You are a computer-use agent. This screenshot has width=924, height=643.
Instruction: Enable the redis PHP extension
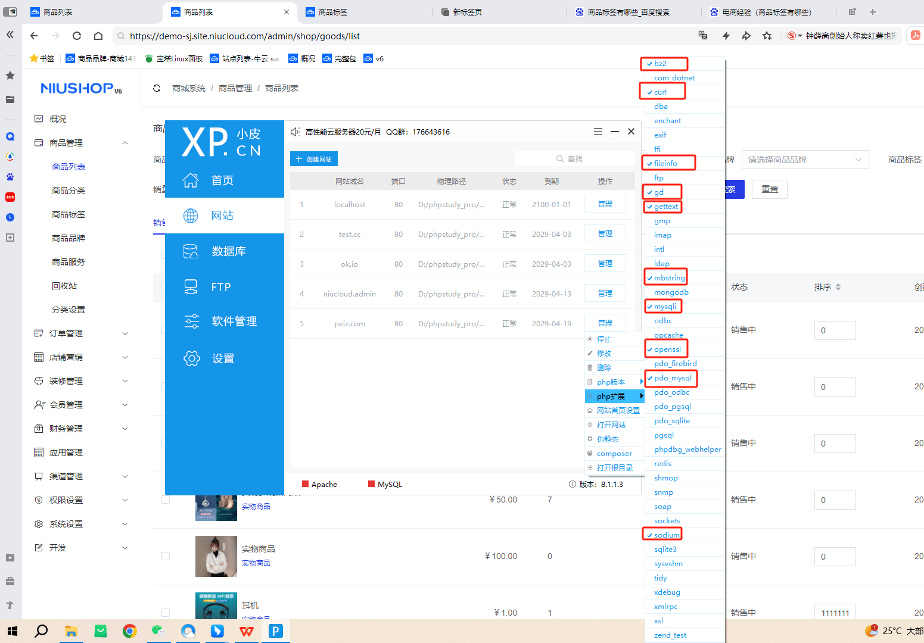coord(662,464)
